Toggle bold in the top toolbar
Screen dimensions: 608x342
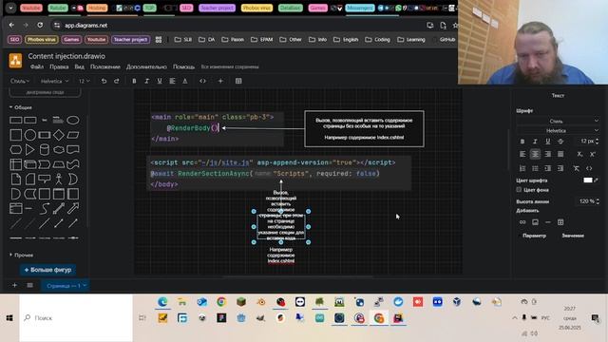pos(134,81)
